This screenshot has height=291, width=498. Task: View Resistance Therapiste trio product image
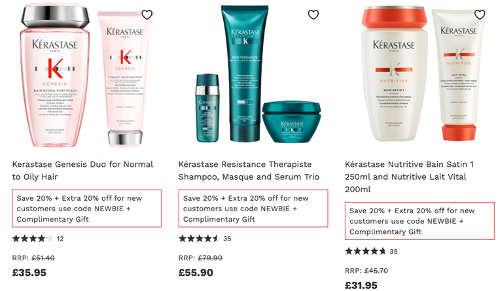[x=258, y=74]
